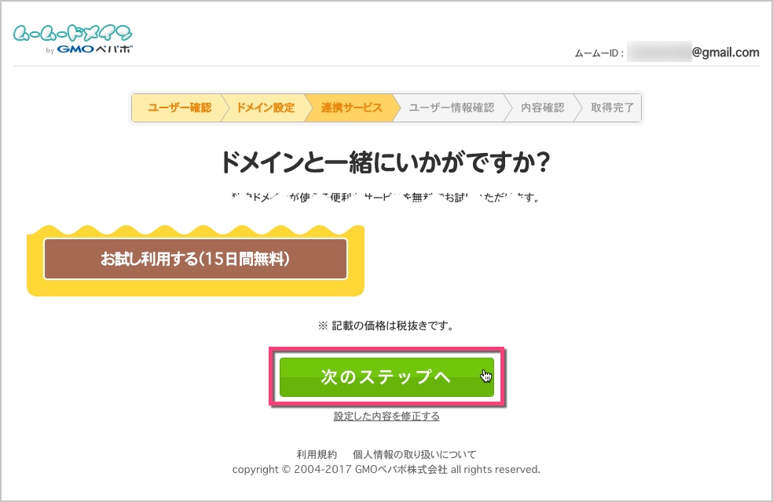This screenshot has height=502, width=773.
Task: Select the 取得完了 step
Action: click(612, 107)
